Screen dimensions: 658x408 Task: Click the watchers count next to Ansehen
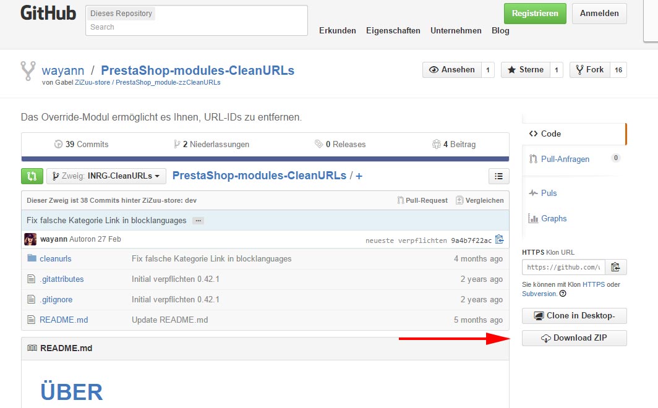click(487, 70)
